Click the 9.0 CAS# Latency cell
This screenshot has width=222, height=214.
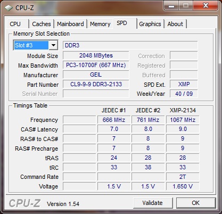click(x=183, y=129)
